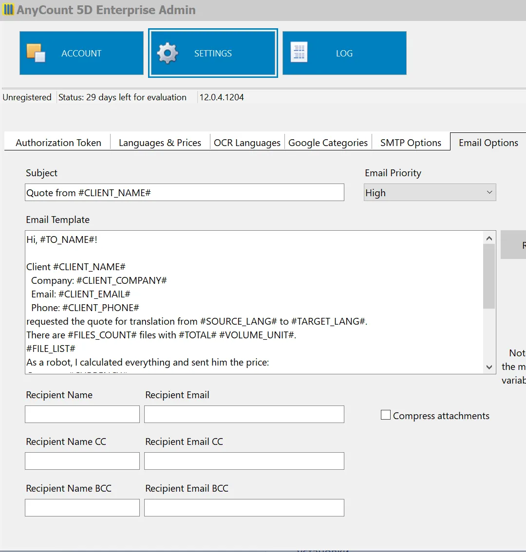
Task: Click the template scrollbar down arrow
Action: (489, 367)
